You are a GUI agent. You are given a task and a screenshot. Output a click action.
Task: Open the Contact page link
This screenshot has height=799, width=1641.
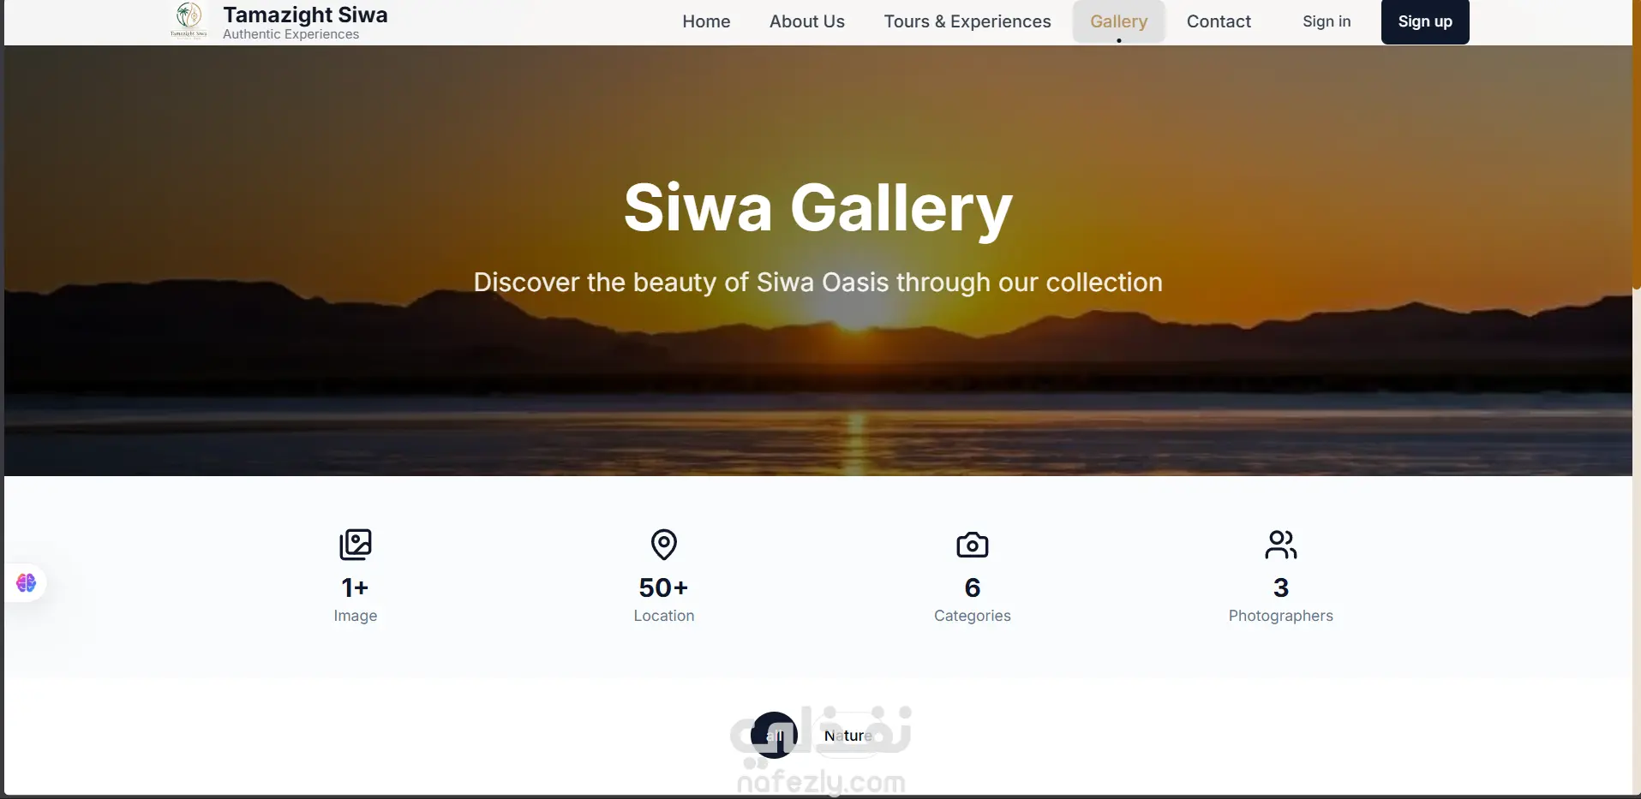pos(1219,21)
